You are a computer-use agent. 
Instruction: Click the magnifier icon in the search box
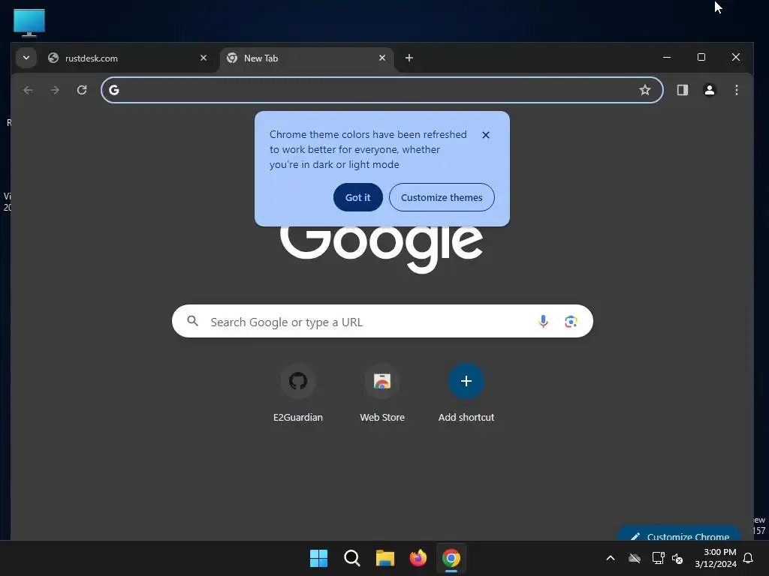[x=193, y=321]
